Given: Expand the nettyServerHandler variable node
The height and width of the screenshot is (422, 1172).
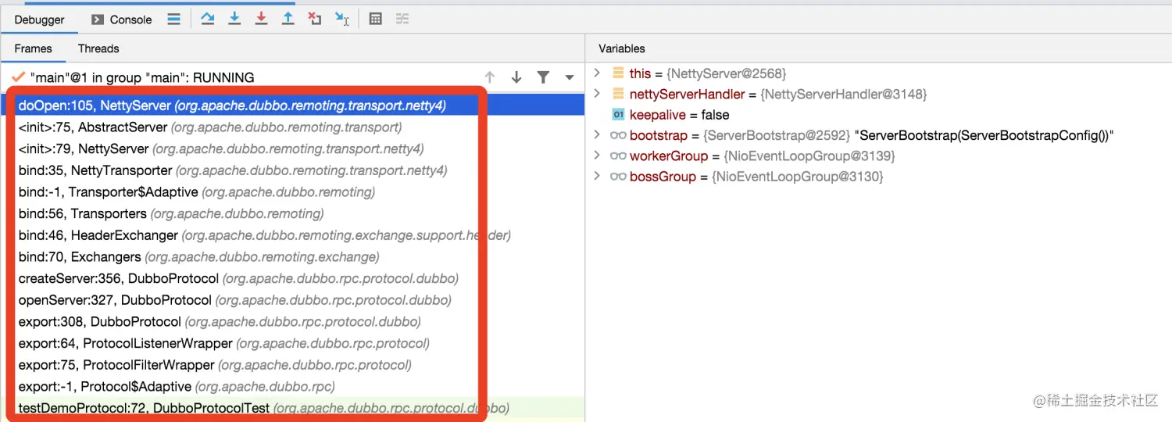Looking at the screenshot, I should [597, 94].
